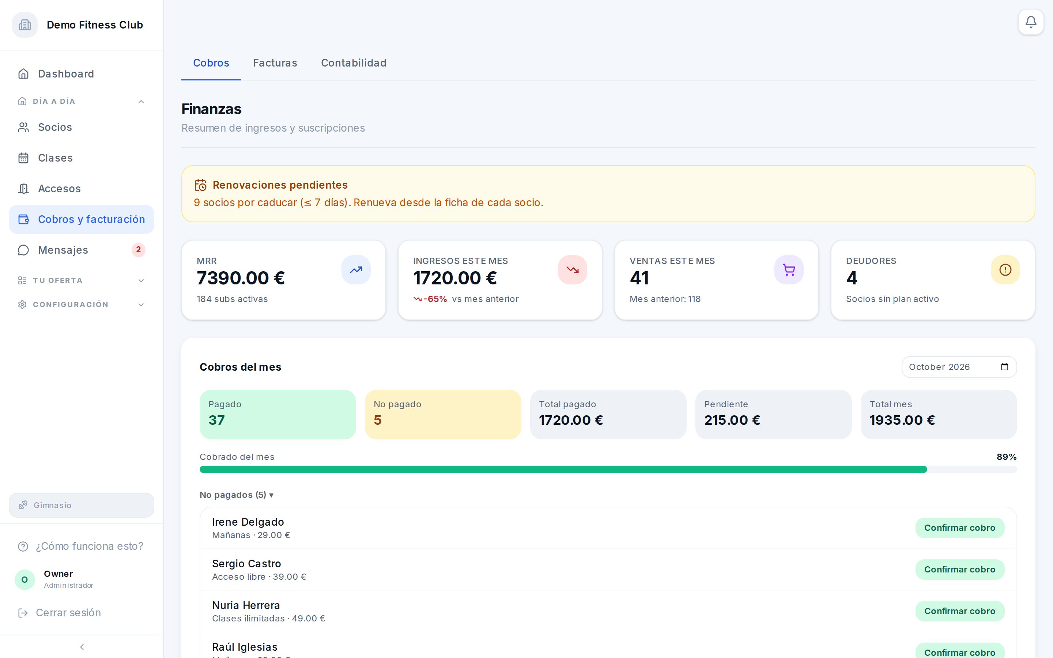Open Clases in the sidebar

click(82, 158)
